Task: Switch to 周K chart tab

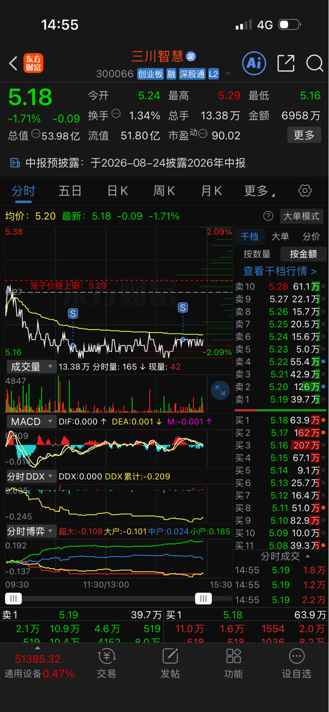Action: click(164, 191)
